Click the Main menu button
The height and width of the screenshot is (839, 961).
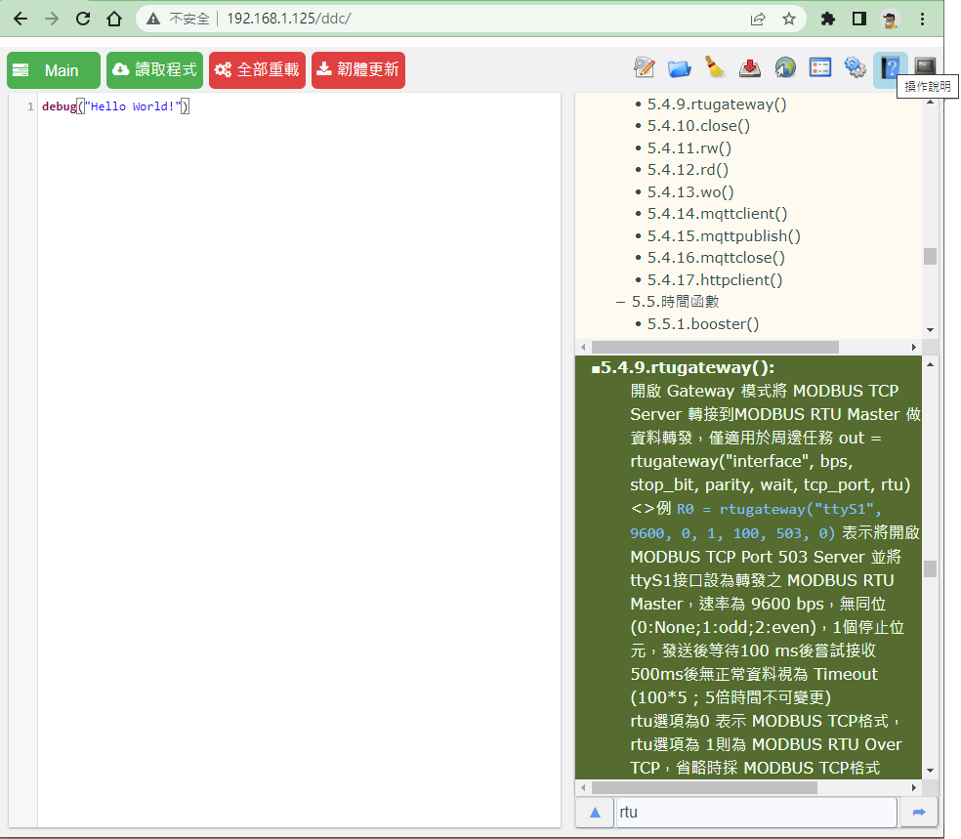[54, 70]
